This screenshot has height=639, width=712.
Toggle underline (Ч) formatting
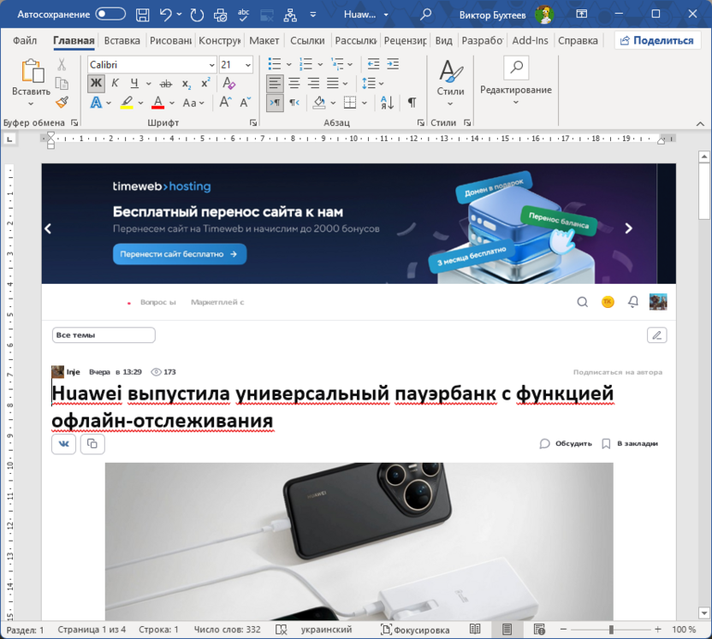(x=134, y=84)
